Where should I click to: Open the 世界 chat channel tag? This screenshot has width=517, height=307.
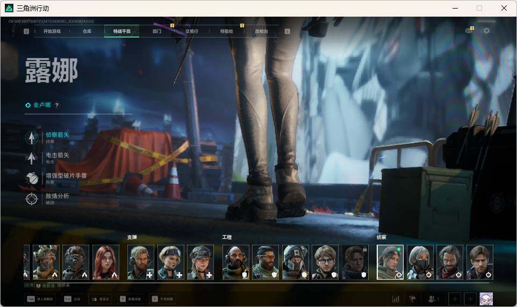click(x=30, y=285)
